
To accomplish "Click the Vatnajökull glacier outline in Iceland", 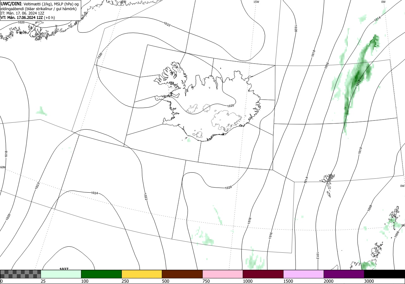I will 226,121.
